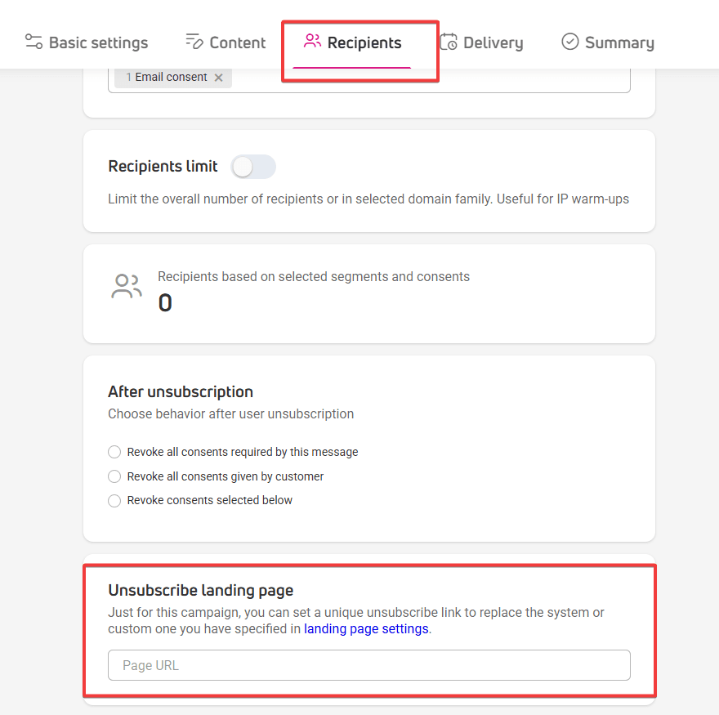Select Revoke all consents given by customer
The width and height of the screenshot is (719, 715).
click(x=114, y=476)
